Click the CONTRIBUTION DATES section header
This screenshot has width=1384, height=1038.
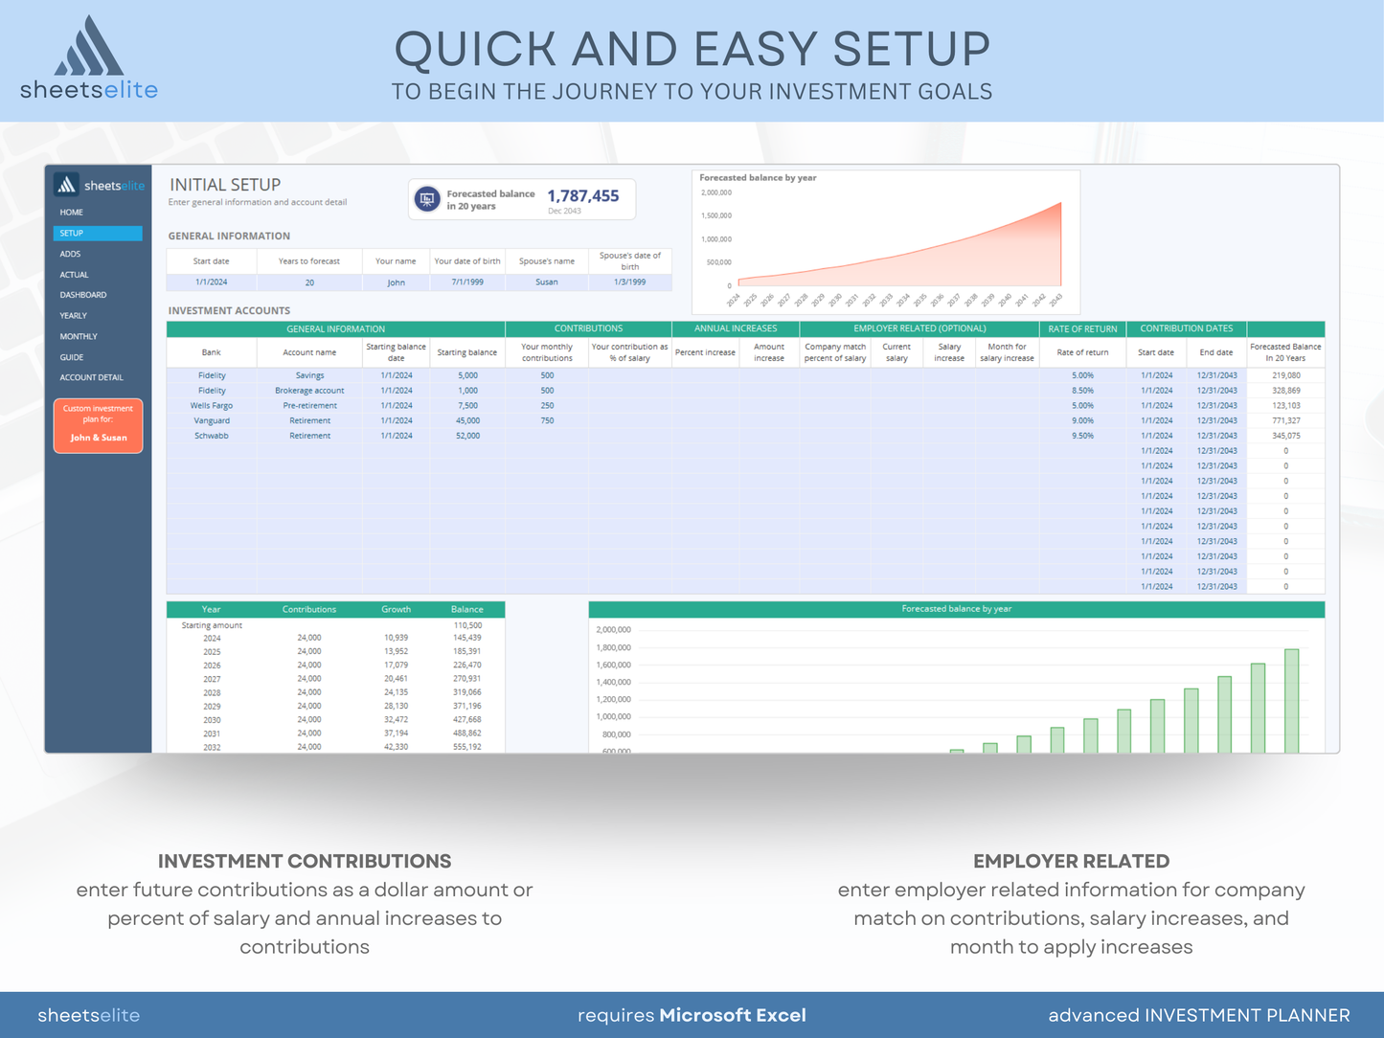(1187, 328)
